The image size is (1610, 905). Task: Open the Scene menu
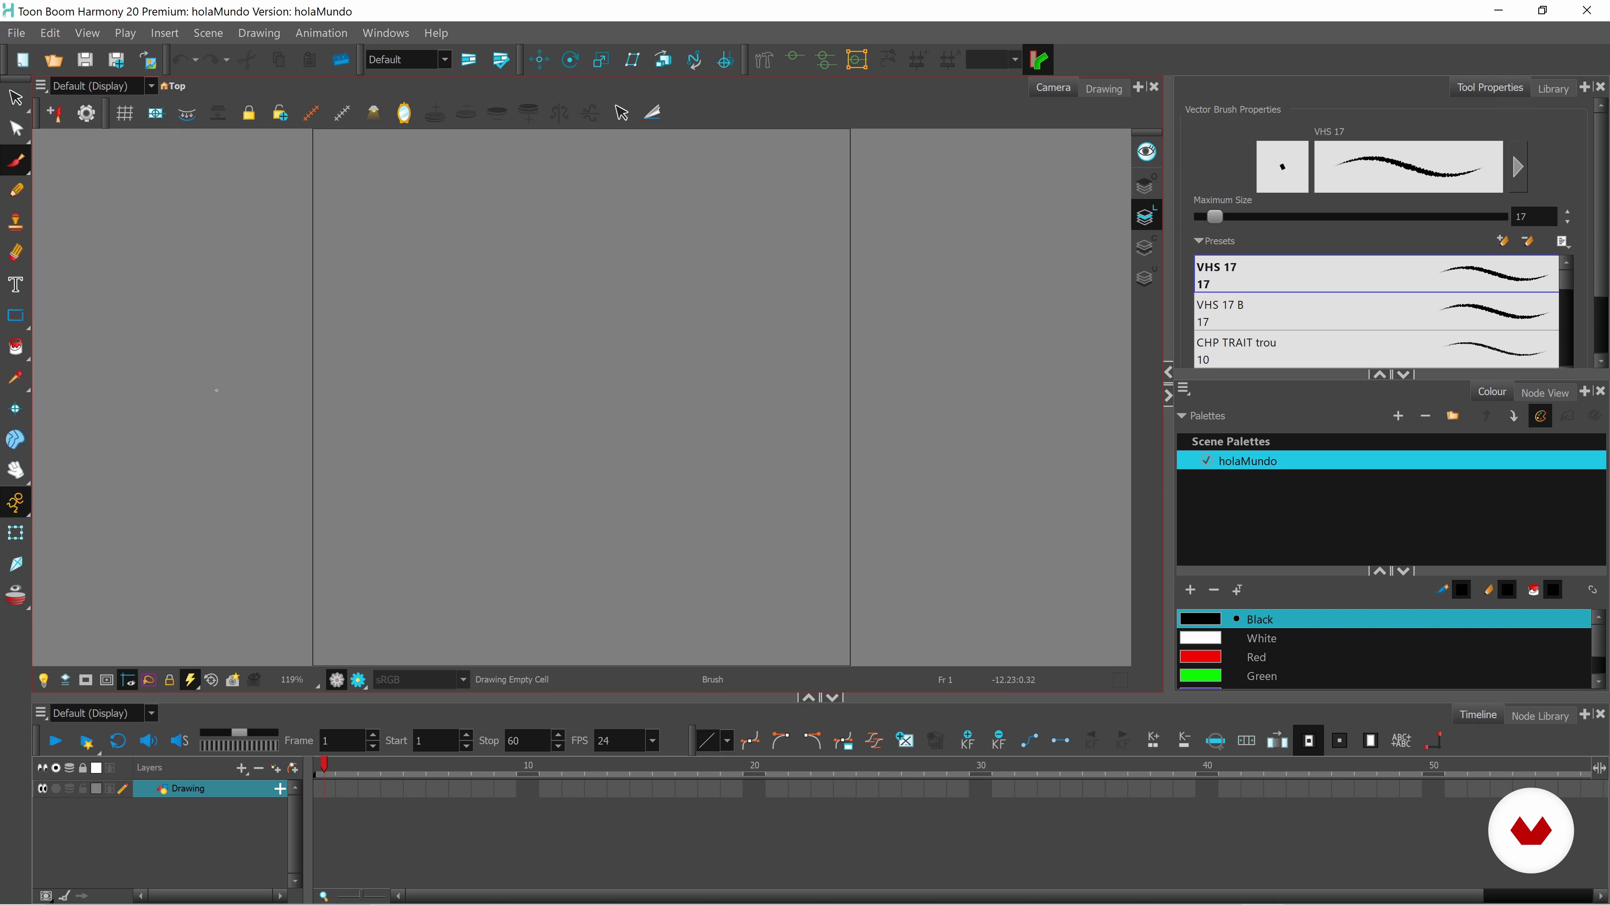[208, 33]
